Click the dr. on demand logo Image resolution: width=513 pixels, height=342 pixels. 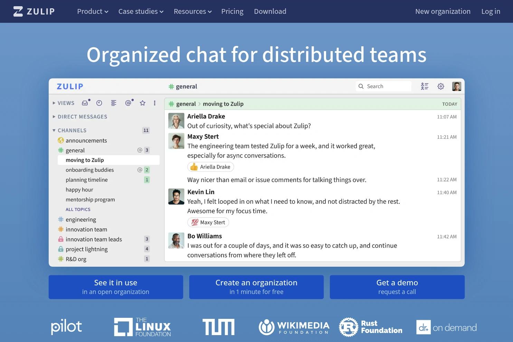point(446,327)
